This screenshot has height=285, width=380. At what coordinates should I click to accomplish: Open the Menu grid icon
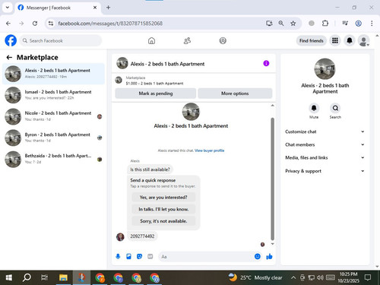(335, 40)
